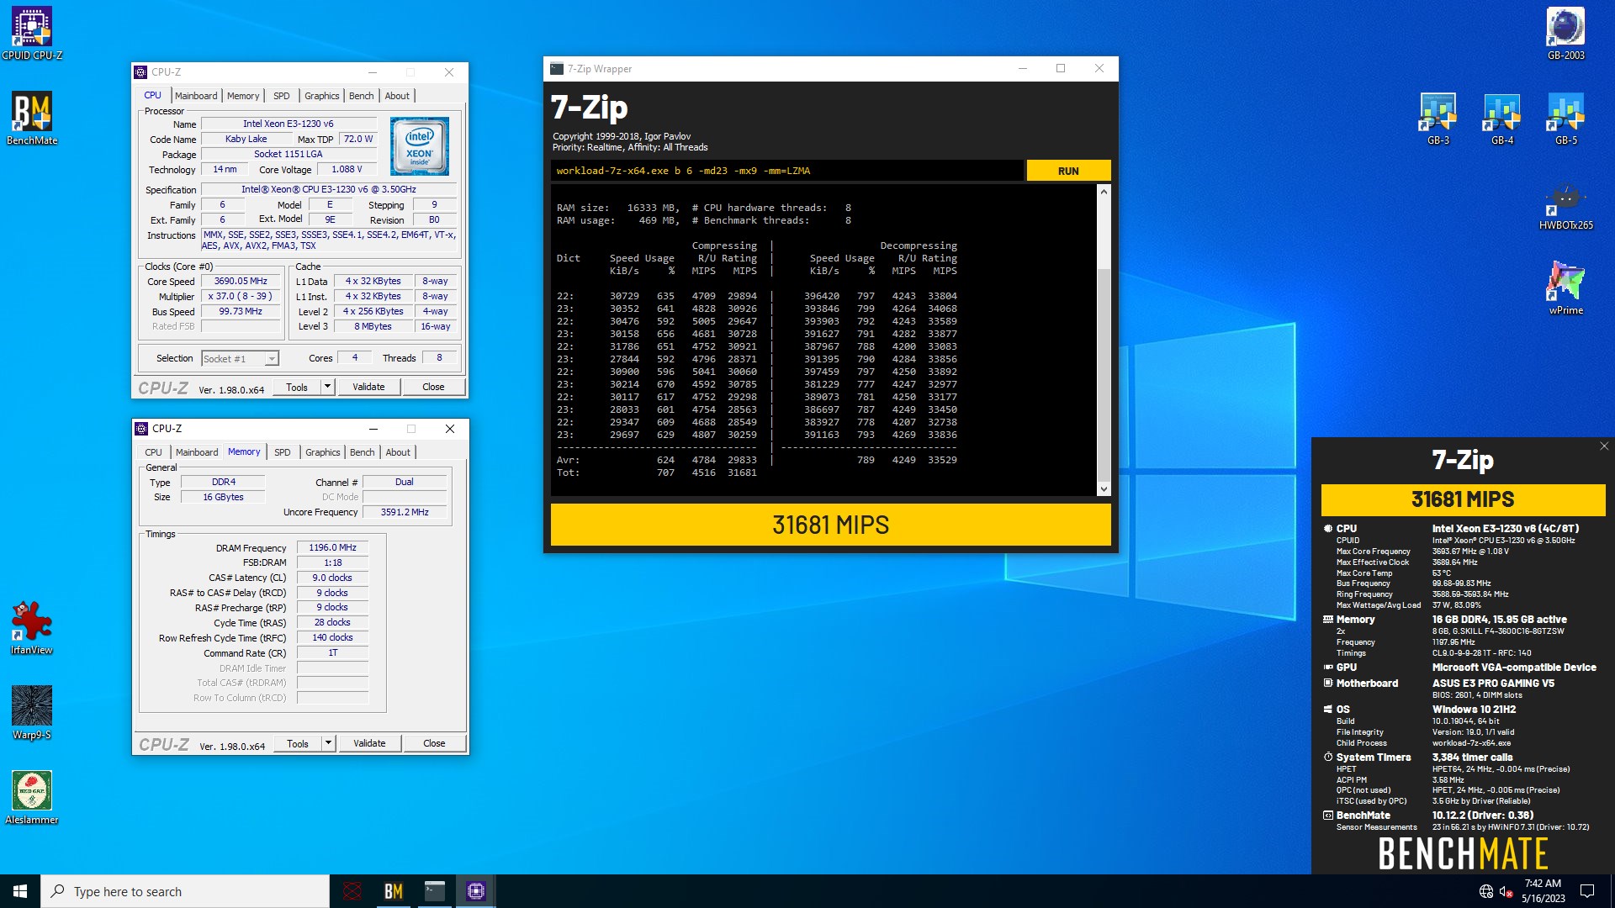Click the workload command line field

click(x=787, y=171)
